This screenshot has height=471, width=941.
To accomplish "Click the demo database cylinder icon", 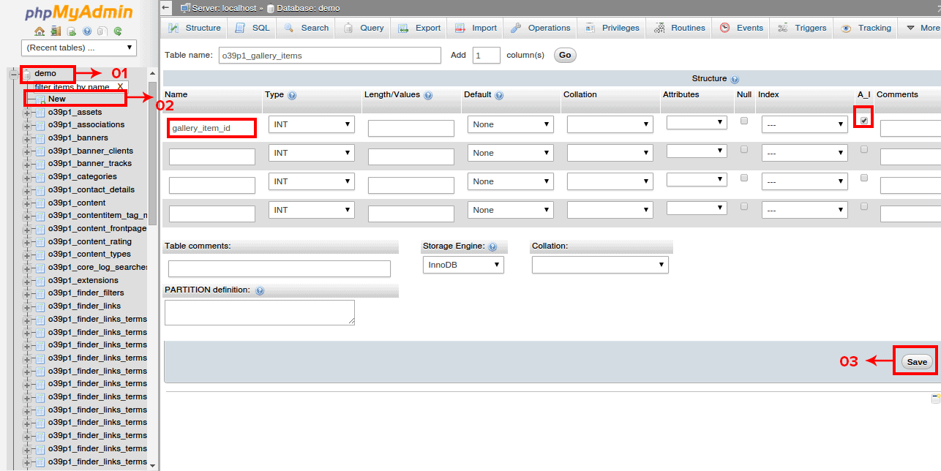I will click(26, 74).
